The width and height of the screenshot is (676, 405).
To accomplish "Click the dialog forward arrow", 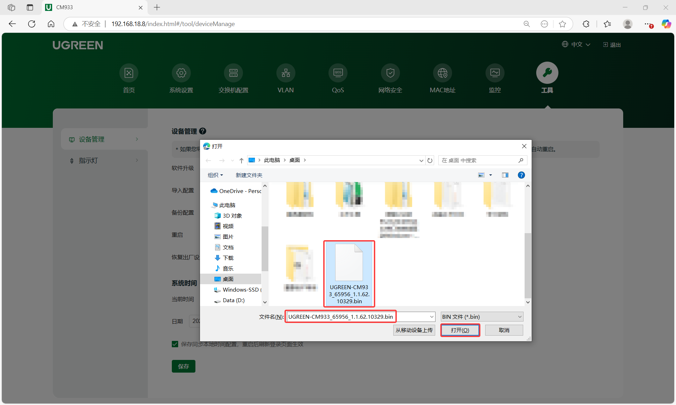I will coord(222,161).
